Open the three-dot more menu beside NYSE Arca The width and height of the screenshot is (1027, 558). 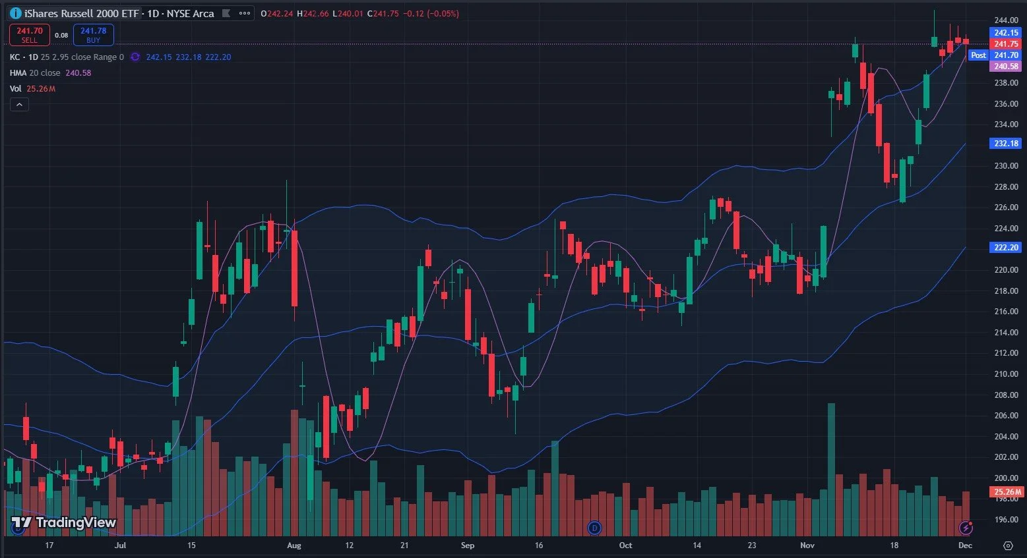coord(245,13)
